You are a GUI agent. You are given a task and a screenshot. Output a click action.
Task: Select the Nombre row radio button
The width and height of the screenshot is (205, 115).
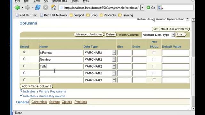24,59
